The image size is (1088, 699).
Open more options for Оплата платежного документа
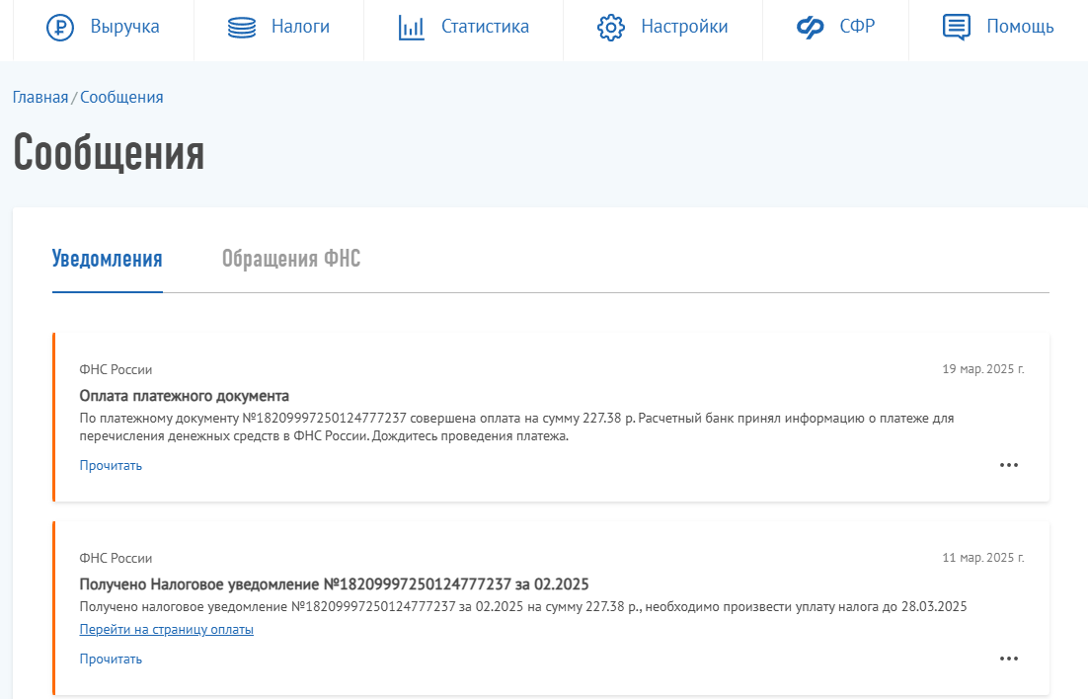(1009, 465)
